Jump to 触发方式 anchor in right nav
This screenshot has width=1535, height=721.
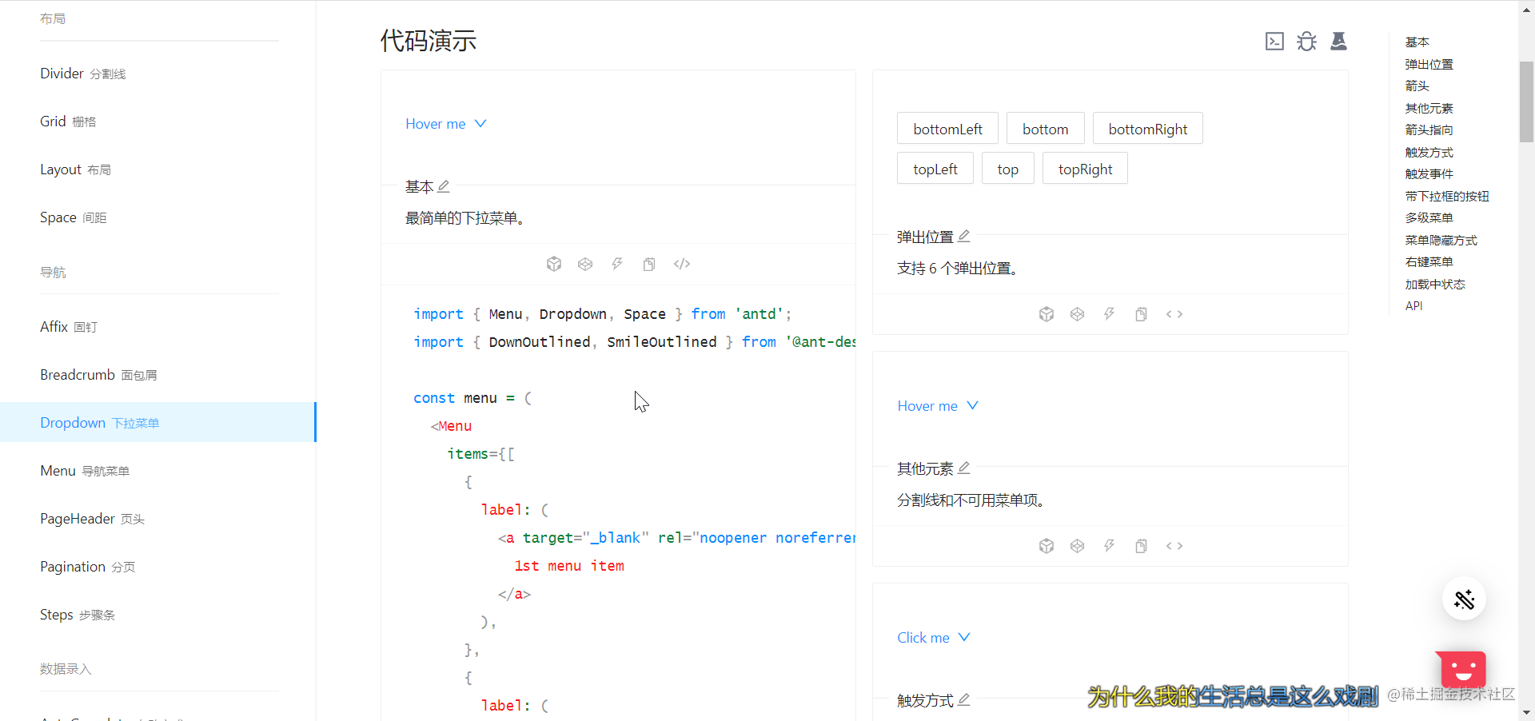click(x=1429, y=153)
